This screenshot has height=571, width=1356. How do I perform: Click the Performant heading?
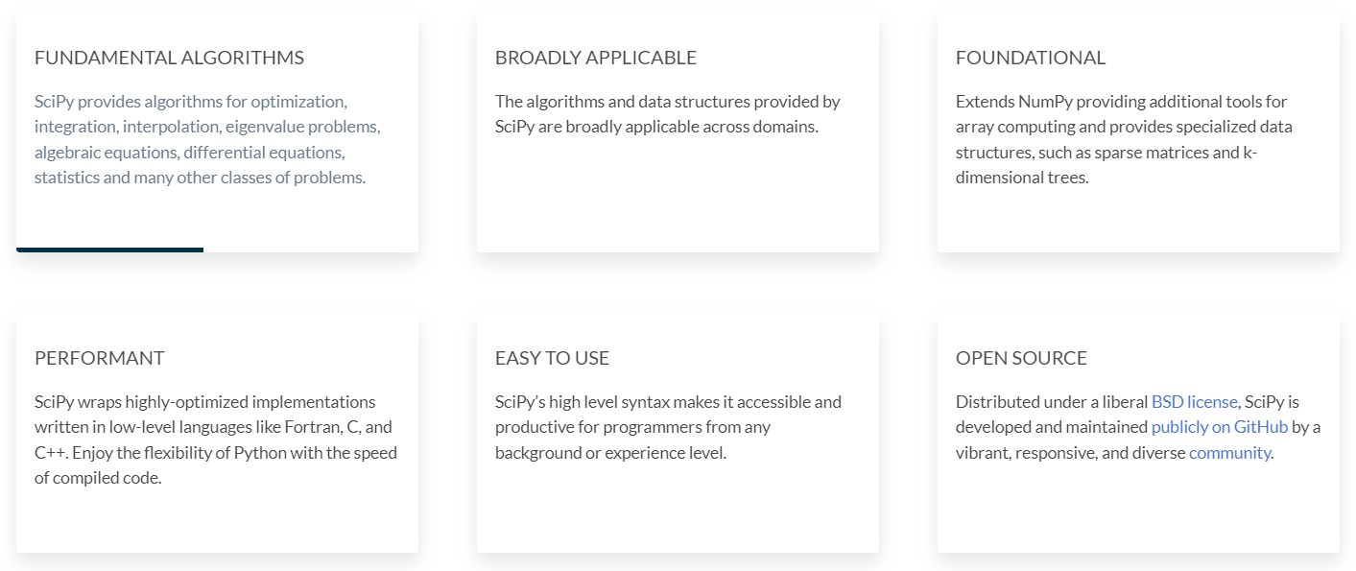click(99, 358)
